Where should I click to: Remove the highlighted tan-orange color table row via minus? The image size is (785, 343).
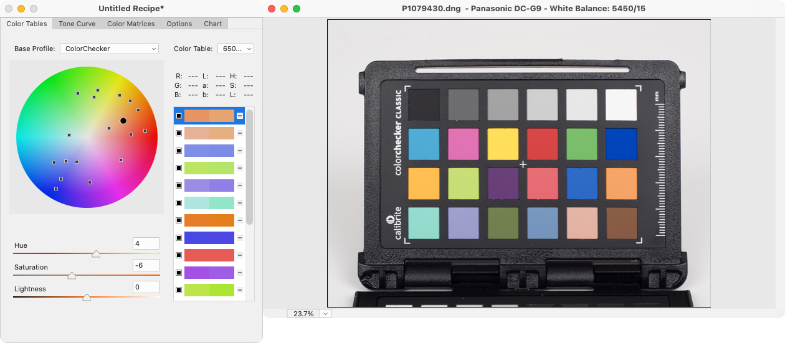[x=240, y=116]
